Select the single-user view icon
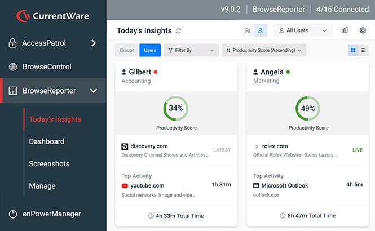The width and height of the screenshot is (375, 231). 261,30
